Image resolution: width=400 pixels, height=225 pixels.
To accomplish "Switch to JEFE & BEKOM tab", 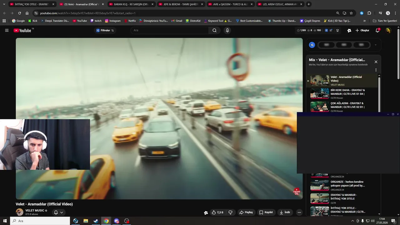I will 180,4.
